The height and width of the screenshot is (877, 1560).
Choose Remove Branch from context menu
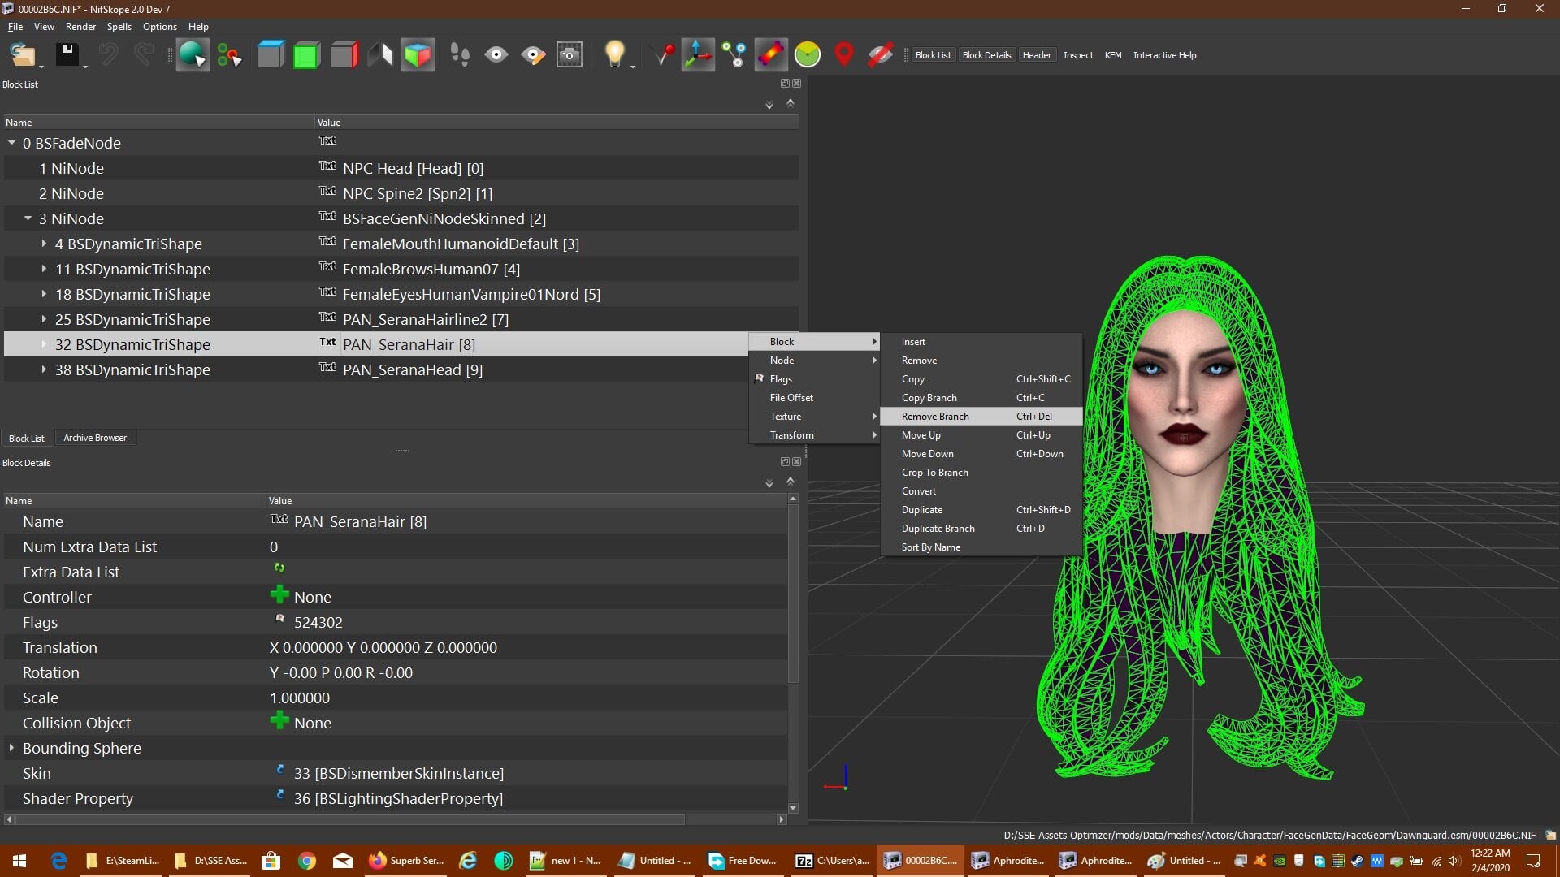pyautogui.click(x=981, y=417)
